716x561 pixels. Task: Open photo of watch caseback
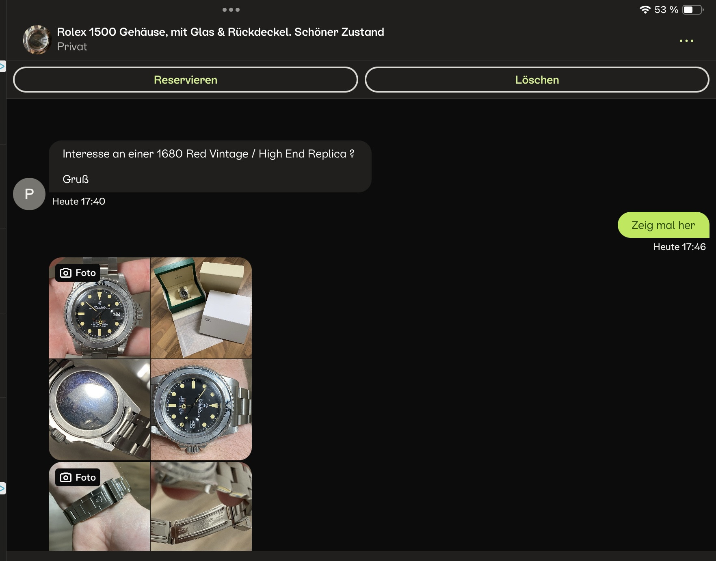click(x=99, y=410)
